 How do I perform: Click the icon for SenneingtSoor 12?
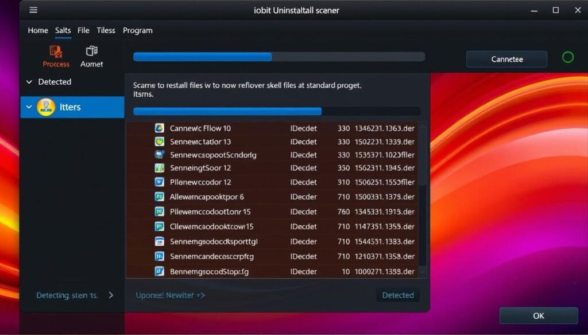160,168
